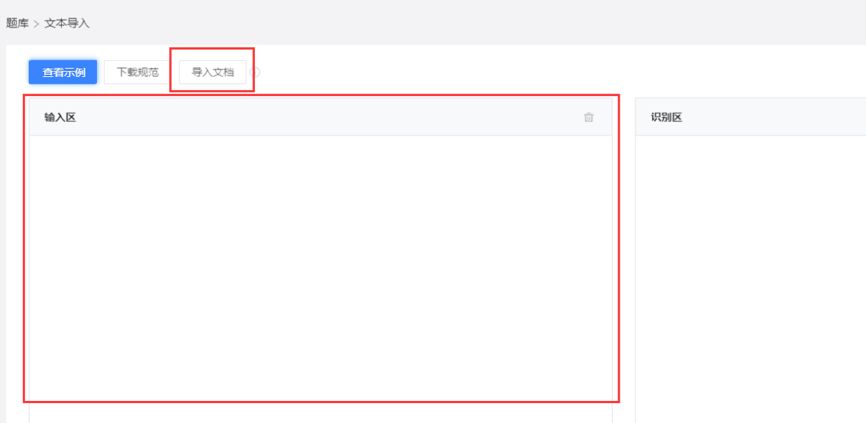Click the 输入区 panel title
This screenshot has height=423, width=866.
[60, 117]
